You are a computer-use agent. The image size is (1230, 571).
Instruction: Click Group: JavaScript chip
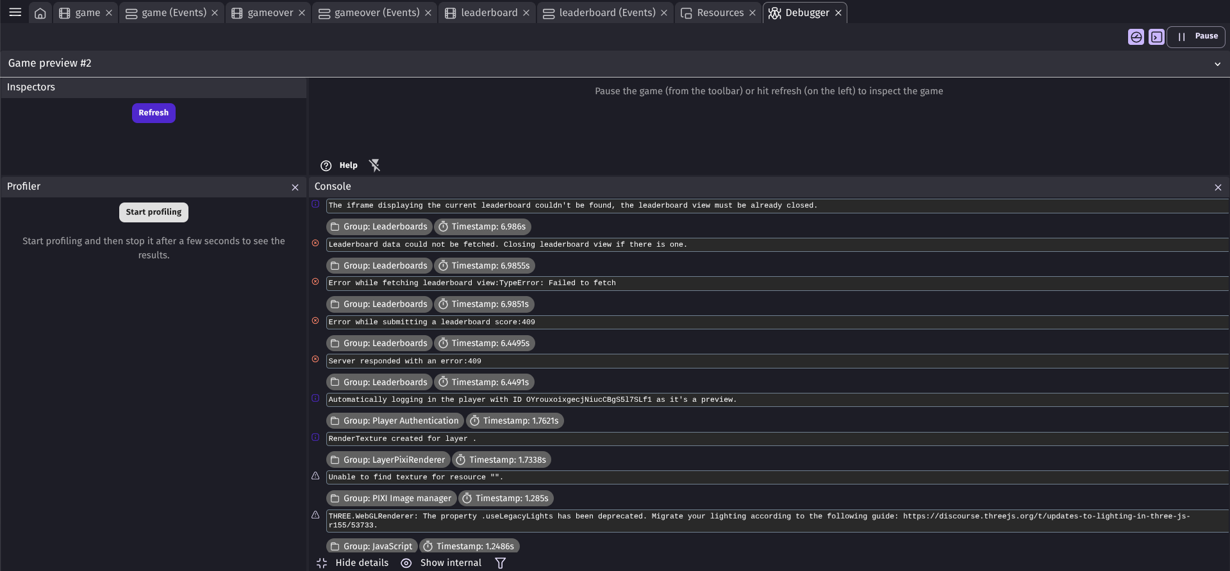click(x=372, y=547)
